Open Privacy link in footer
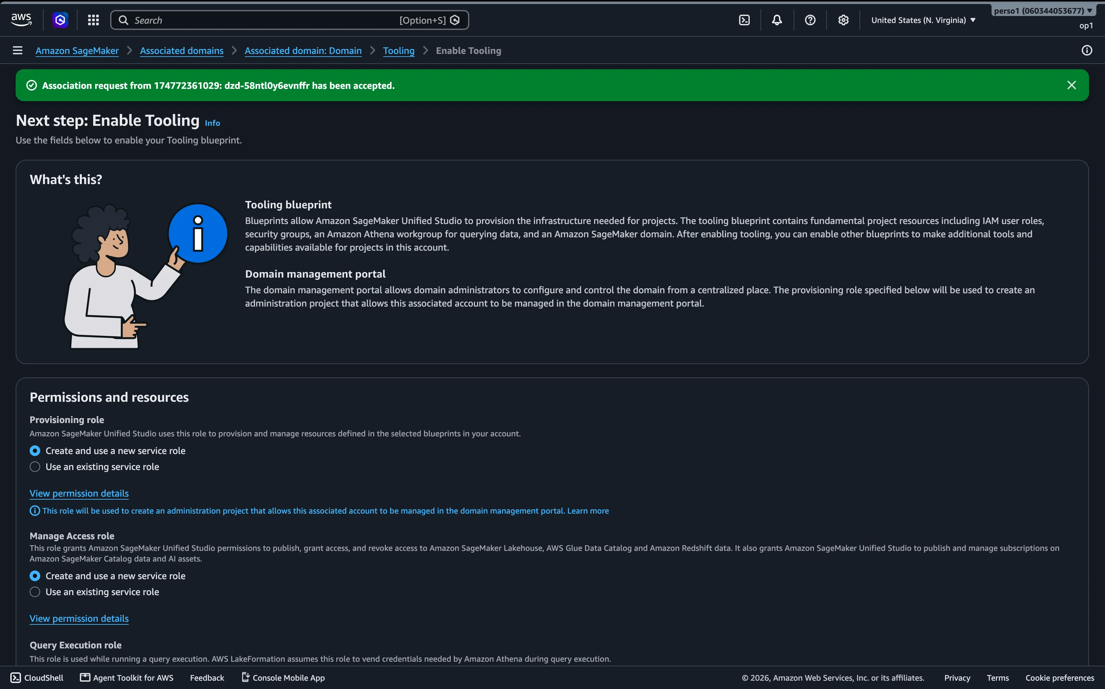 tap(957, 678)
